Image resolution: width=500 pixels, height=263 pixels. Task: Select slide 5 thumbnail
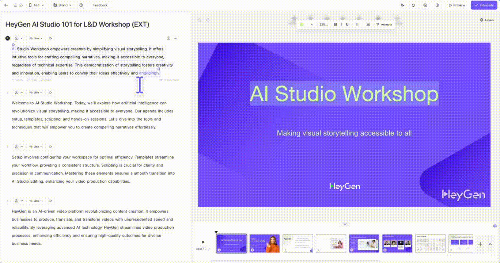[x=364, y=243]
